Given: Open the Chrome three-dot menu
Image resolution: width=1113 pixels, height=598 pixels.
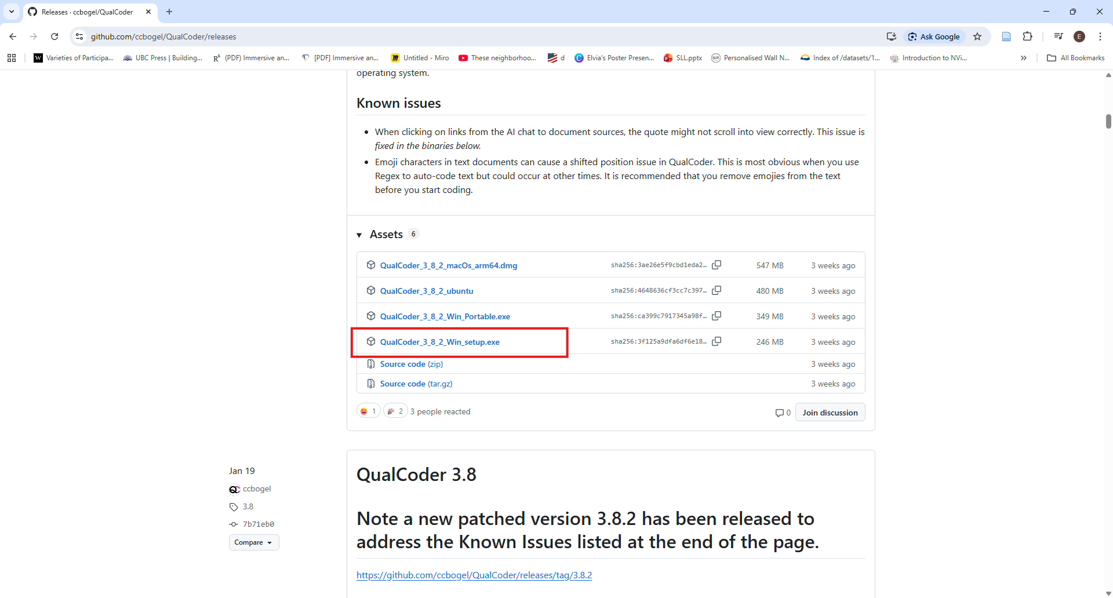Looking at the screenshot, I should 1100,37.
